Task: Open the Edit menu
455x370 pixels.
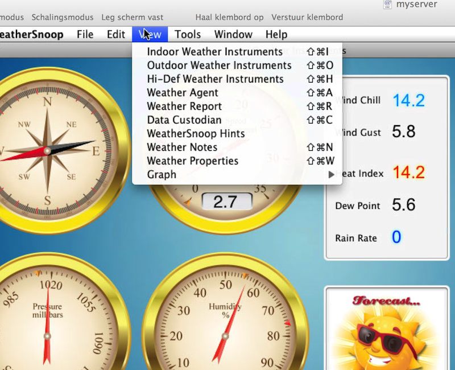Action: point(116,34)
